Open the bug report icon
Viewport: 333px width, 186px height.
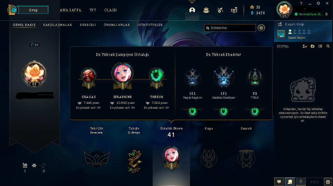[x=328, y=182]
